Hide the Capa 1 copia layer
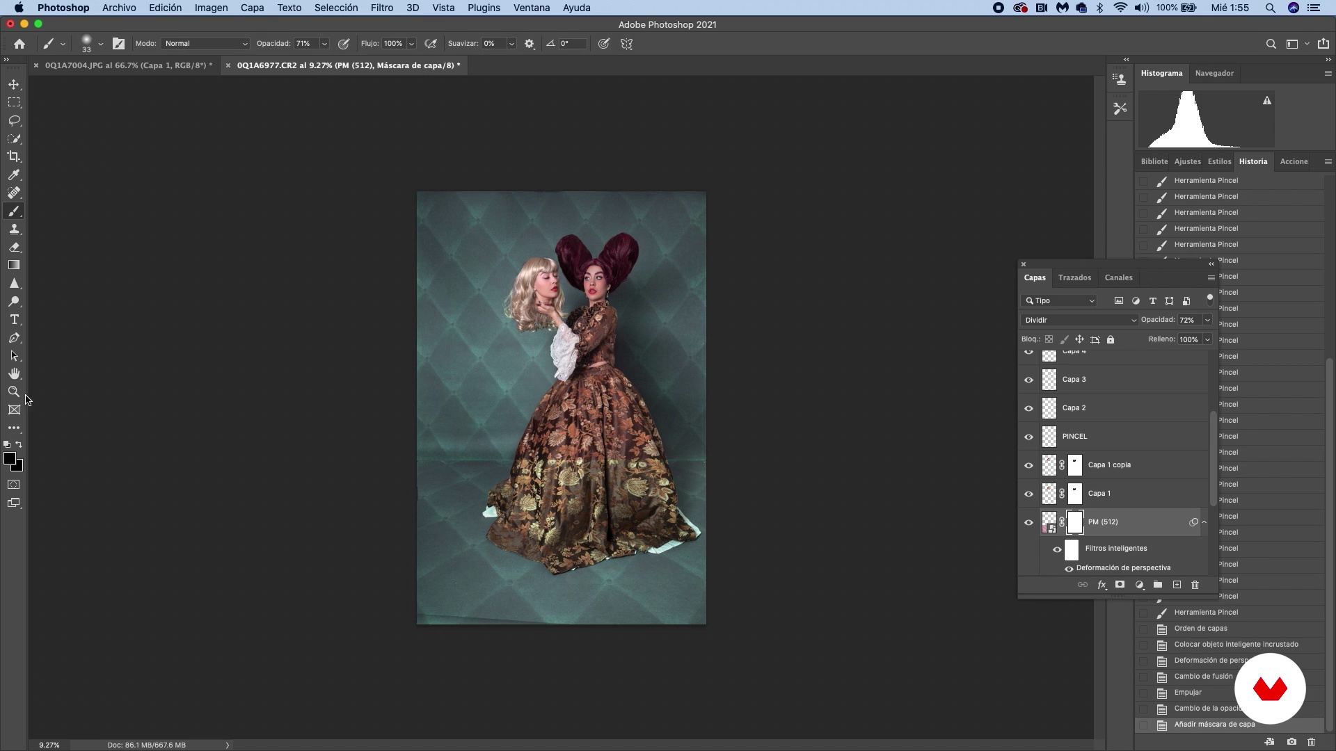The height and width of the screenshot is (751, 1336). click(1028, 465)
